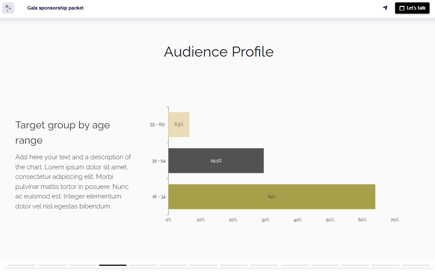Screen dimensions: 435x272
Task: Click the slide indicator right of the active one
Action: point(143,265)
